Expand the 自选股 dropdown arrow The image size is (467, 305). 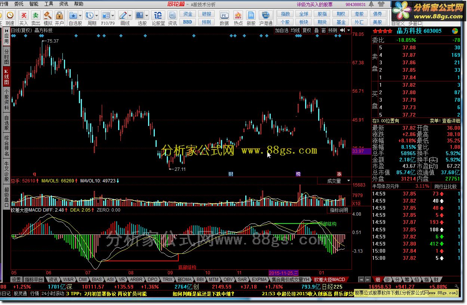(x=80, y=15)
